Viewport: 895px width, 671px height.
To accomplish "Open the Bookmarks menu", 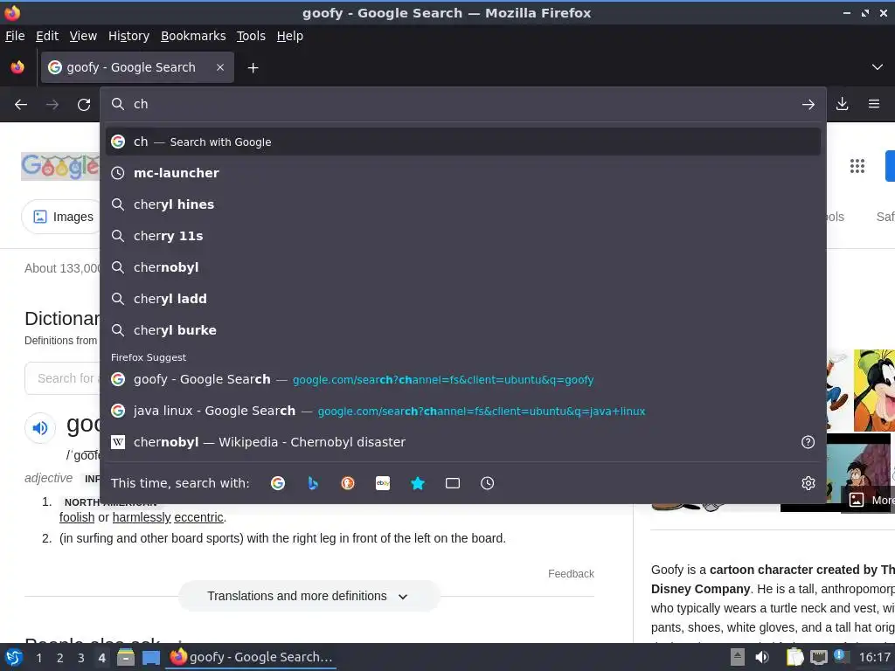I will pos(193,36).
